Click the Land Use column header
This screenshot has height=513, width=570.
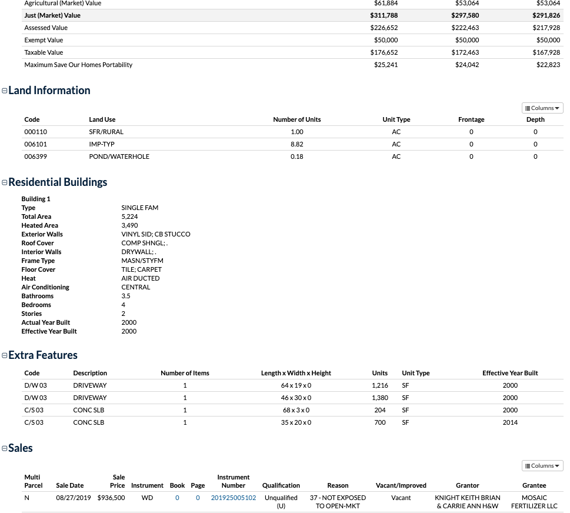click(102, 119)
